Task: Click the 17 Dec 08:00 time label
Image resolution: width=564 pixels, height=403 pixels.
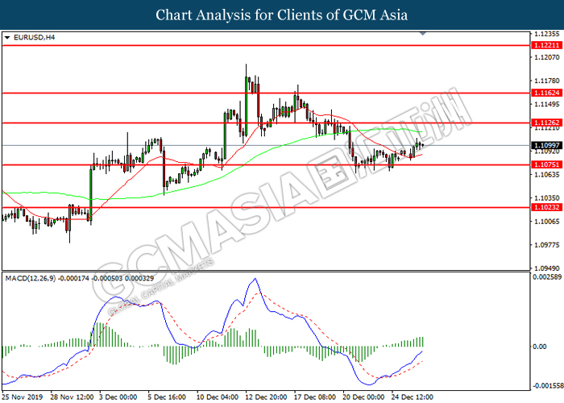Action: click(315, 397)
